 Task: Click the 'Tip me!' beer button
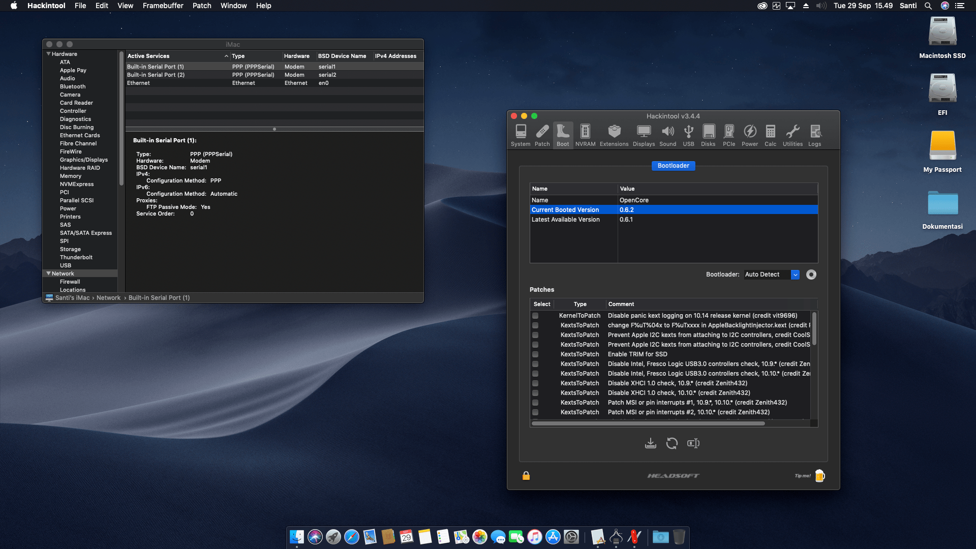(x=819, y=476)
